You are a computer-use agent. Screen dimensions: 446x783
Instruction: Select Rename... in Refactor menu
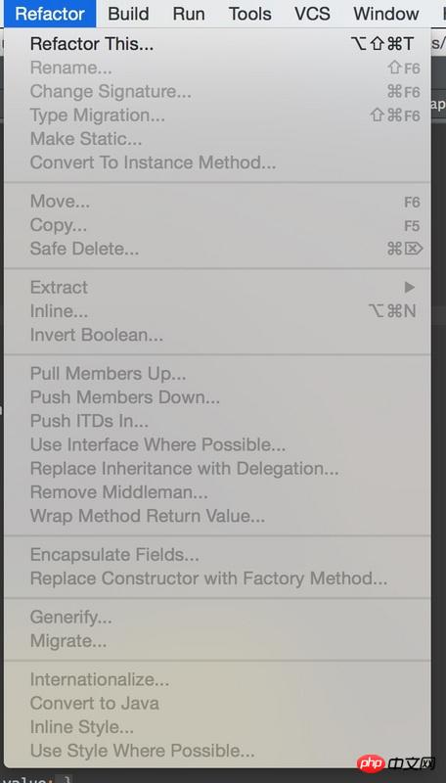point(217,68)
